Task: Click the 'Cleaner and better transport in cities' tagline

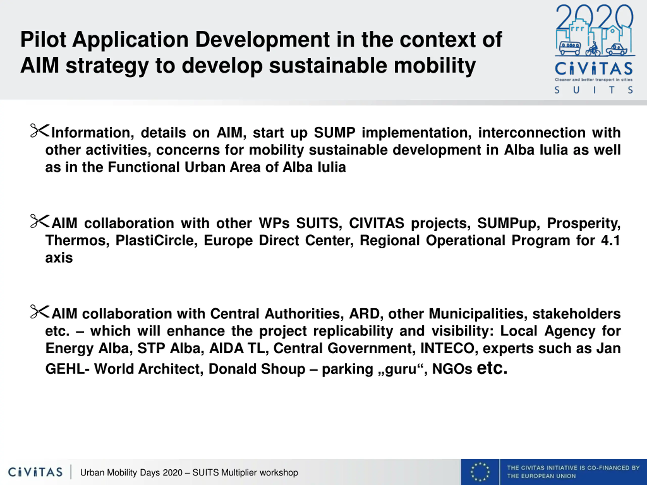Action: point(594,80)
